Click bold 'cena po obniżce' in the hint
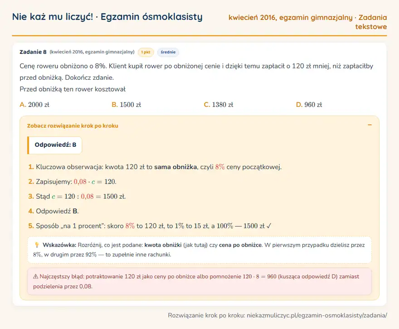399x329 pixels. (x=240, y=245)
